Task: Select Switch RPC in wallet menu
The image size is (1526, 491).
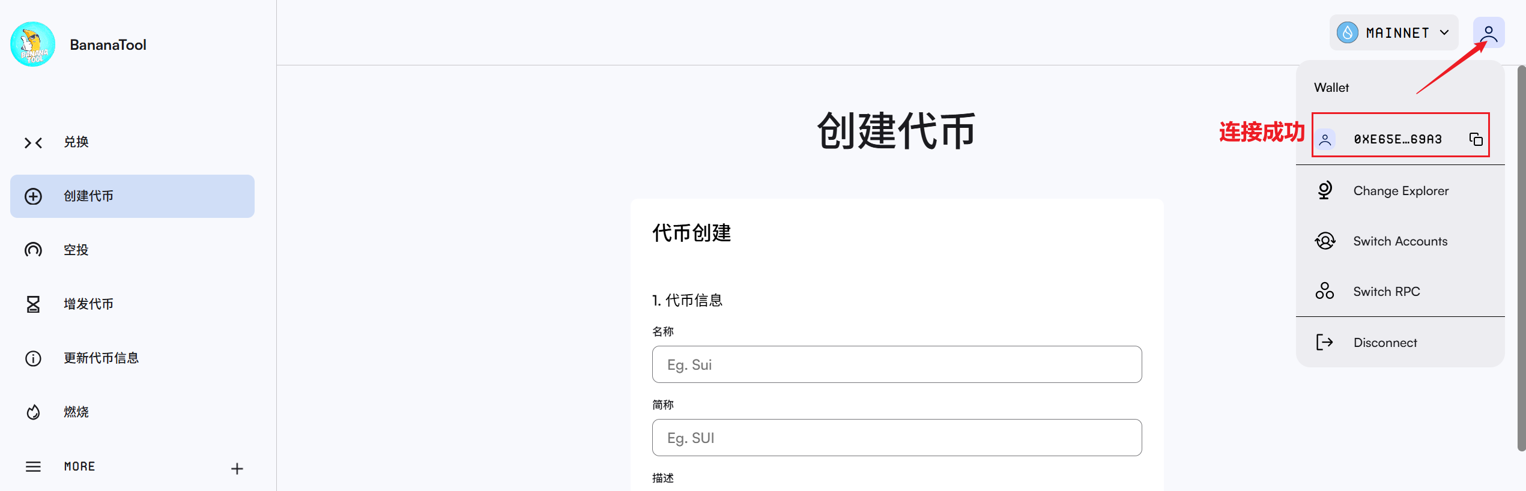Action: coord(1386,292)
